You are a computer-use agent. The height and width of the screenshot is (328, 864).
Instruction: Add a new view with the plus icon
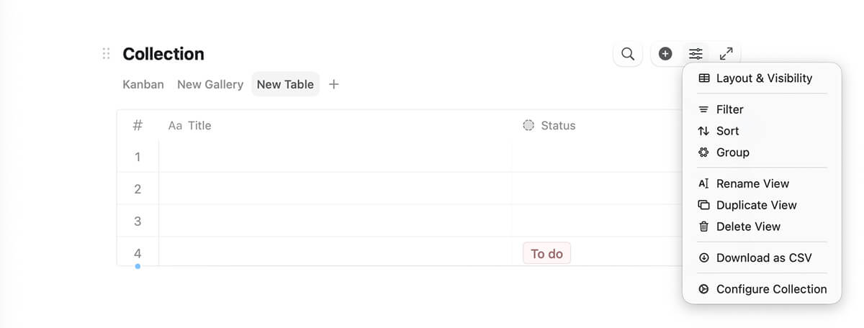pos(333,84)
